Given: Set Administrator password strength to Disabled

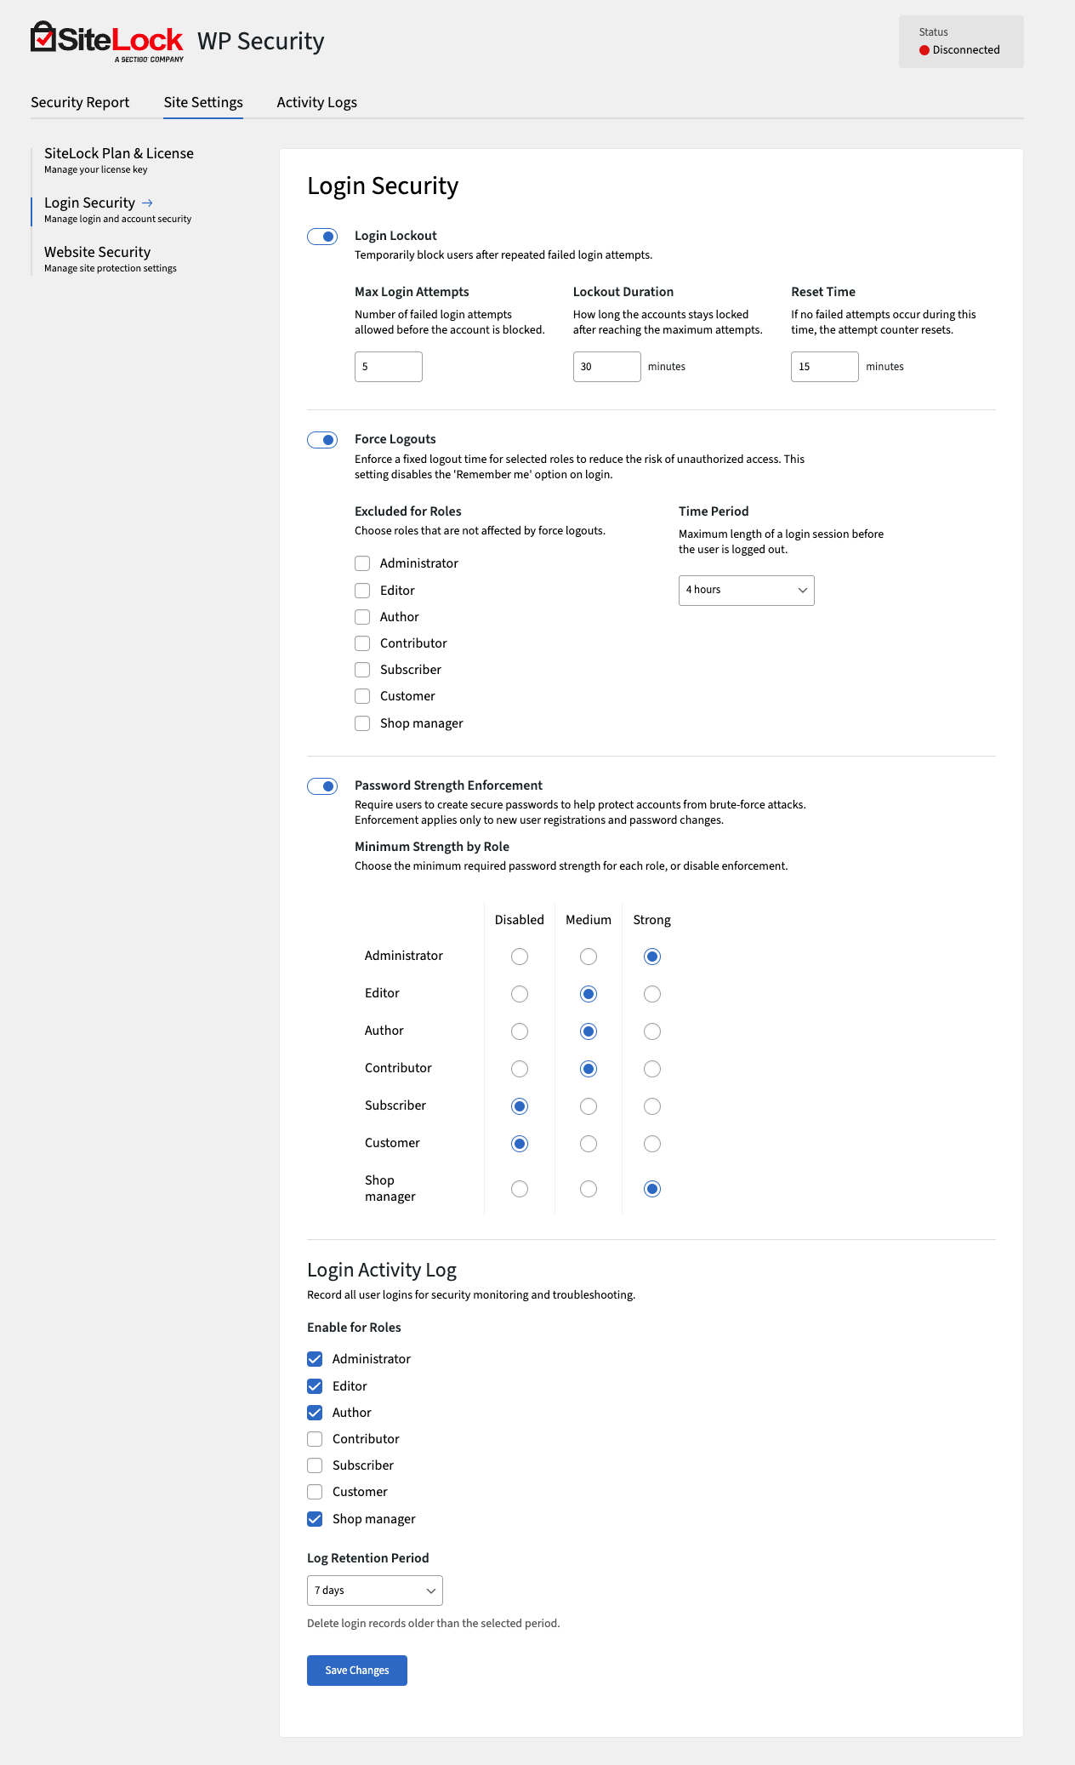Looking at the screenshot, I should pyautogui.click(x=520, y=957).
